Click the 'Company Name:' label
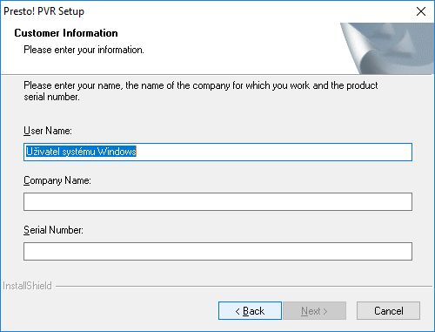 57,180
